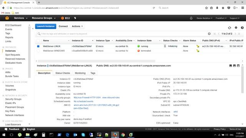Click the pin shortcut icon next to EC2

(x=75, y=18)
